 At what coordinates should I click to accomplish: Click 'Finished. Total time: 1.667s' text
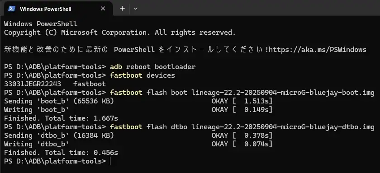[x=61, y=118]
